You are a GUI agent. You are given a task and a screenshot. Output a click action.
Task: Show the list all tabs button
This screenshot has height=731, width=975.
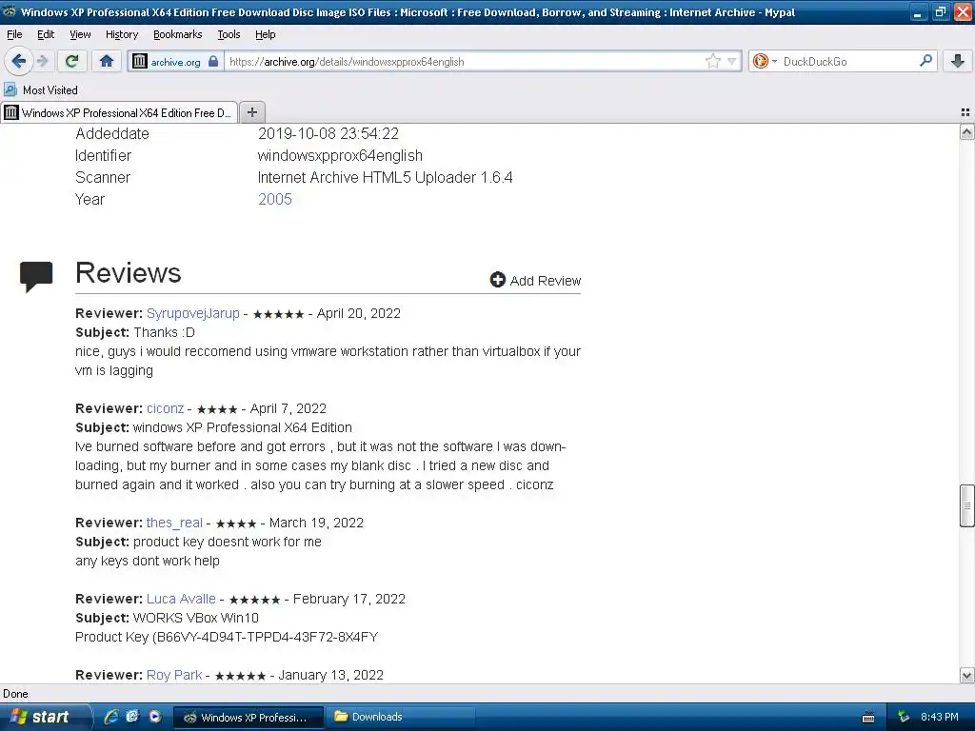965,112
